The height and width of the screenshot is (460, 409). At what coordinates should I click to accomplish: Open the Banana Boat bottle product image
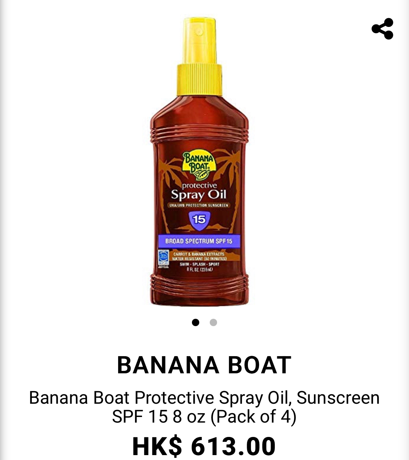(199, 162)
